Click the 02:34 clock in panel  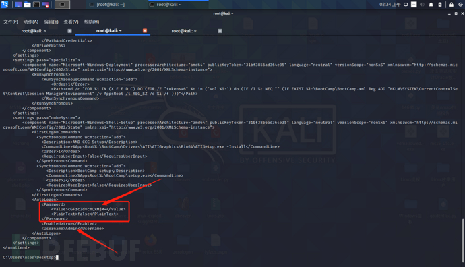tap(390, 5)
